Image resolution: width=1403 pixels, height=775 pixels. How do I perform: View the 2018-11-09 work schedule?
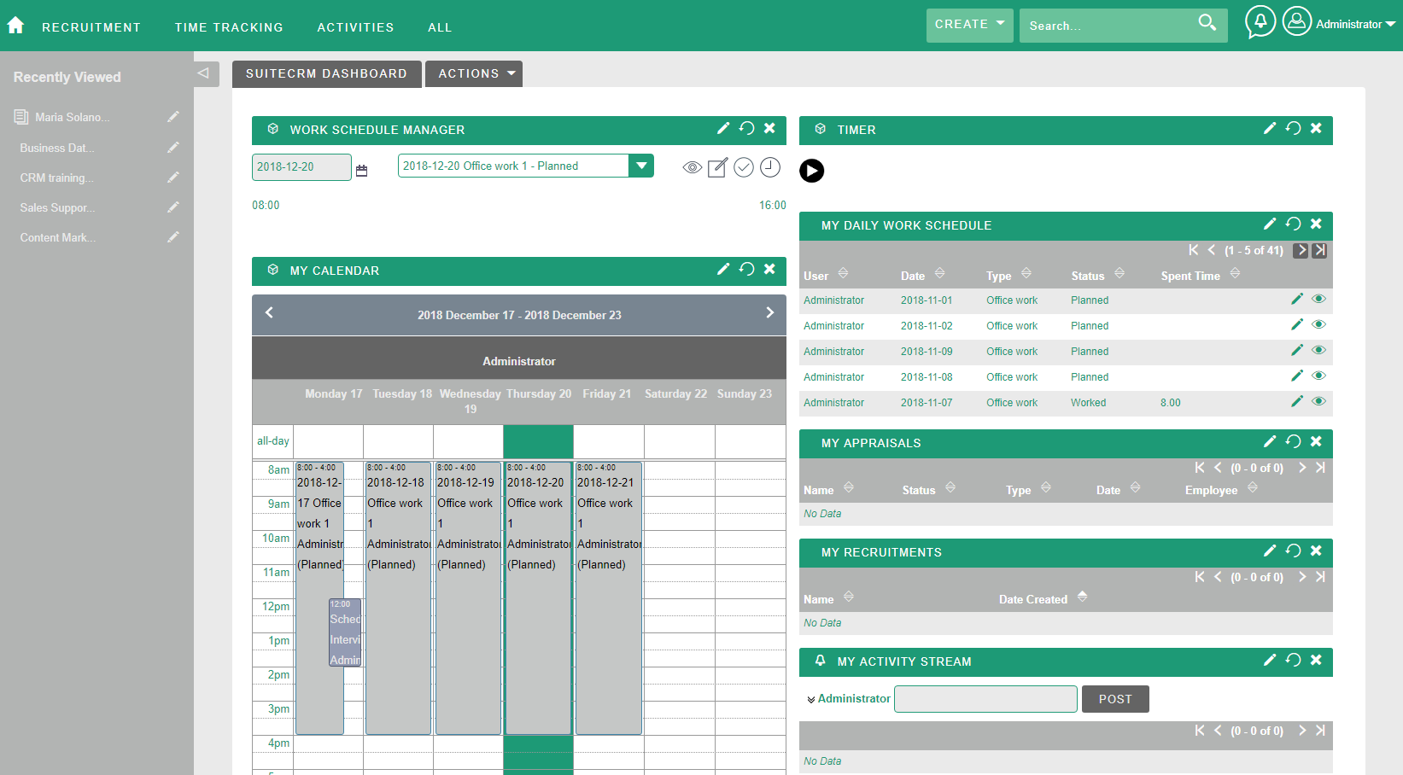1319,350
